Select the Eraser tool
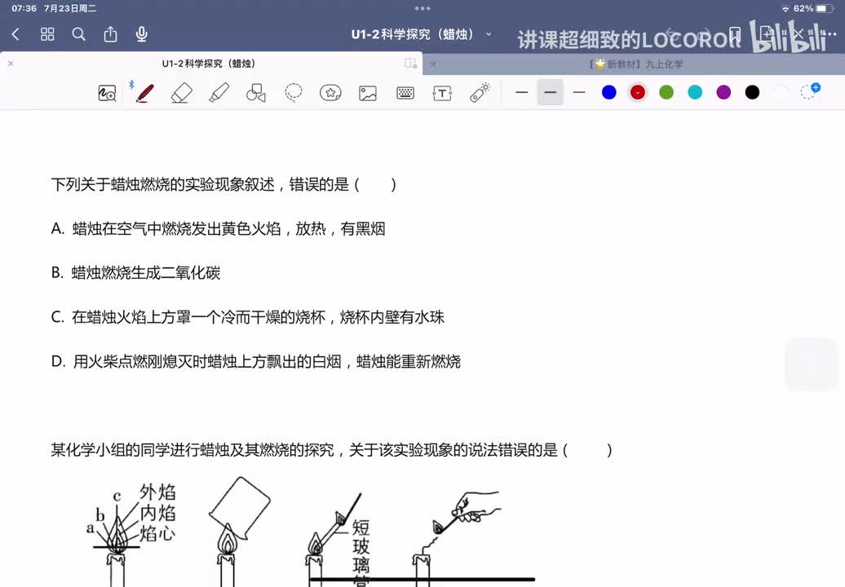Image resolution: width=845 pixels, height=587 pixels. (182, 93)
